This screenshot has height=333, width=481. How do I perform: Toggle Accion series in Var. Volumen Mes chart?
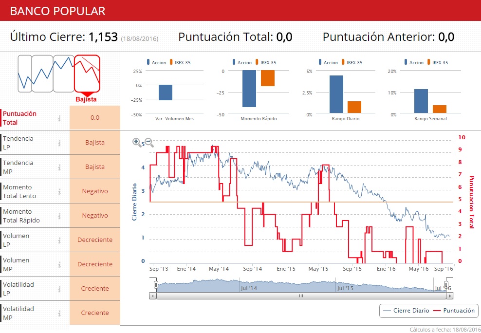156,62
